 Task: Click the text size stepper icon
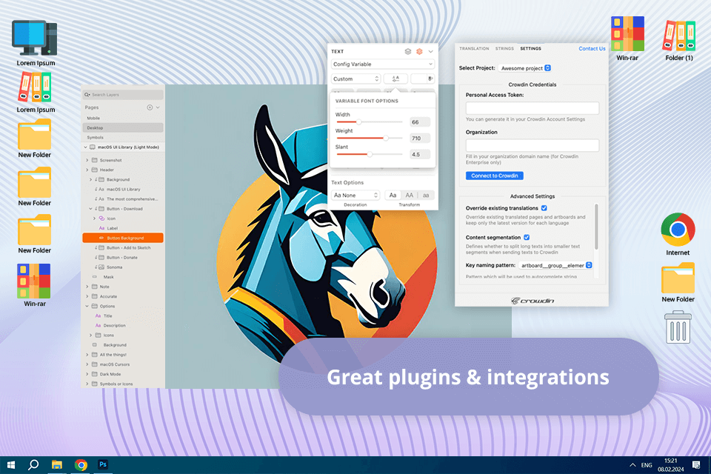(430, 79)
